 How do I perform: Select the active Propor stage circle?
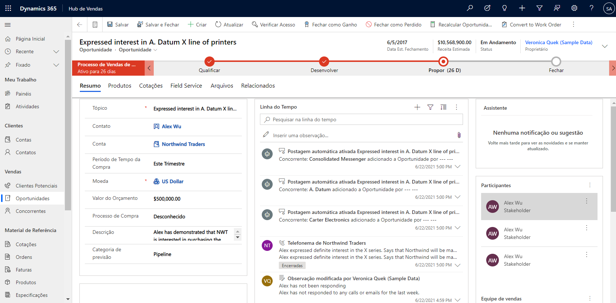click(x=443, y=62)
